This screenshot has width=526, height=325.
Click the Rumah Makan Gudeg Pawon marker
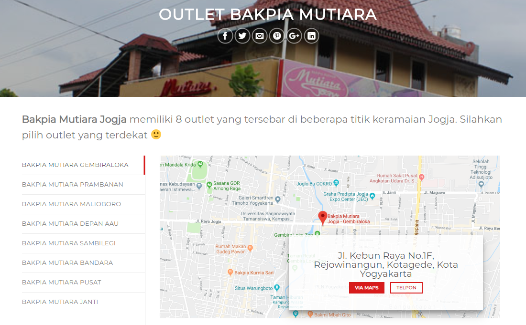250,248
